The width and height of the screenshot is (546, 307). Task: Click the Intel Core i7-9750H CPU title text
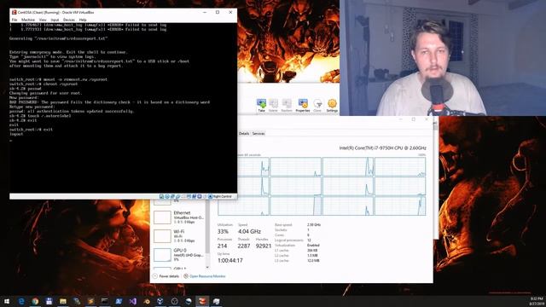pos(383,148)
